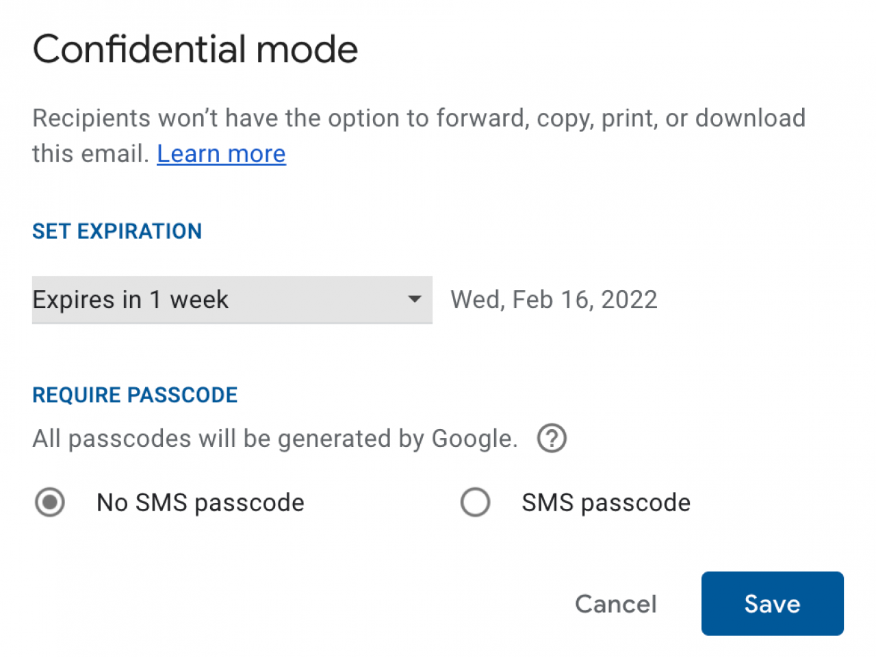The image size is (876, 657).
Task: Click the Confidential mode dialog title
Action: point(195,48)
